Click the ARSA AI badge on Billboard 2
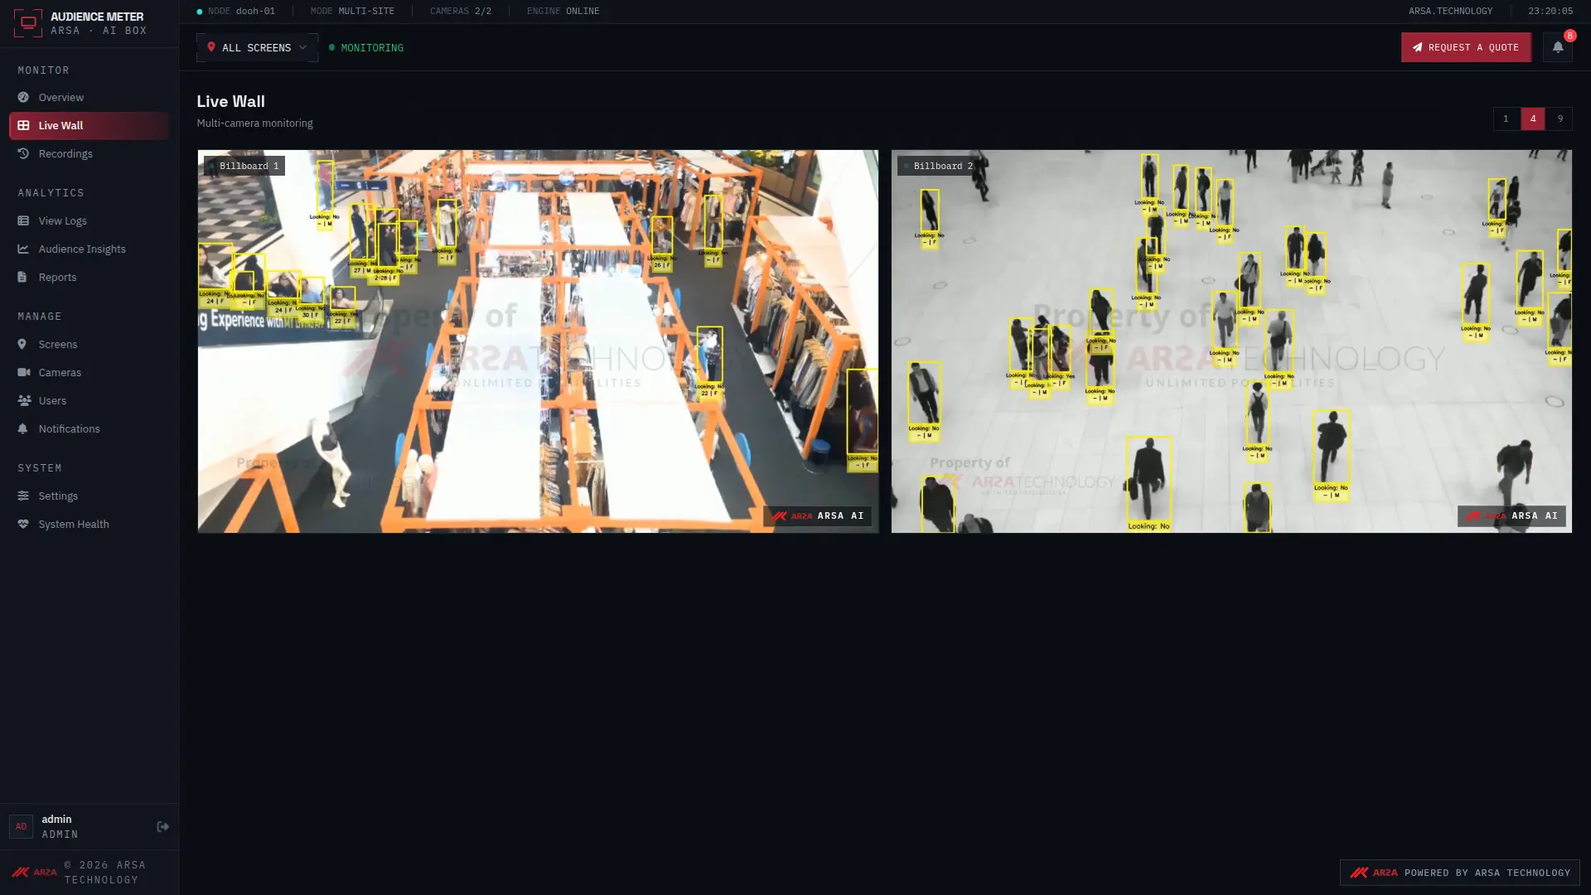Viewport: 1591px width, 895px height. pos(1511,515)
